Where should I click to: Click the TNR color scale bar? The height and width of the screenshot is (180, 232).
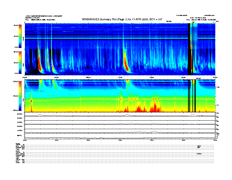(20, 96)
